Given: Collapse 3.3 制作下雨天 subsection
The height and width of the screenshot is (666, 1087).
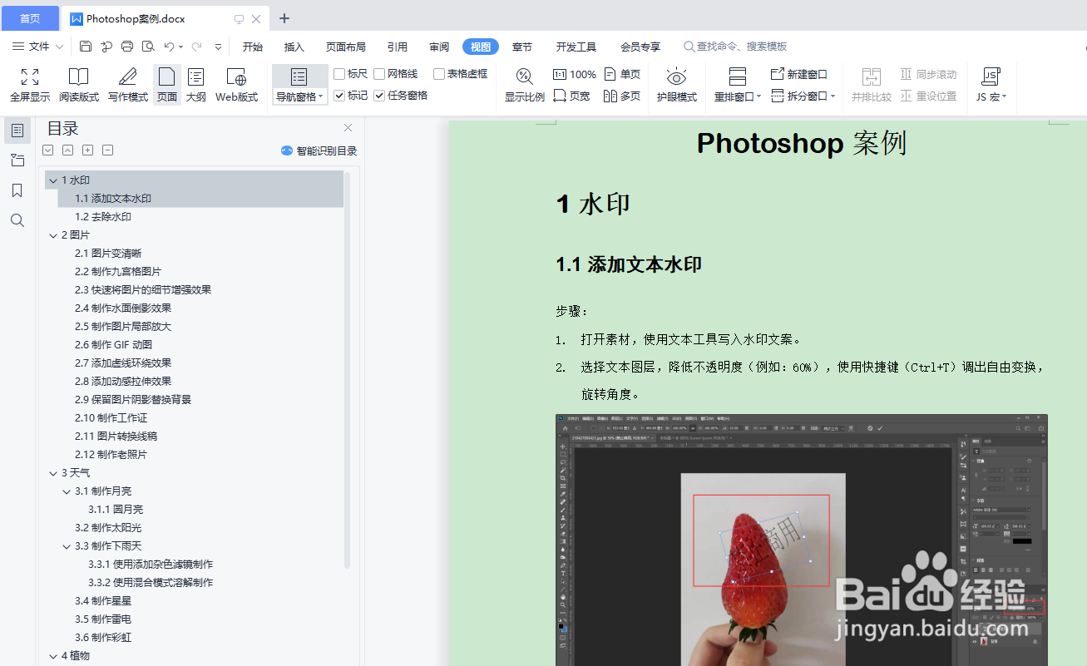Looking at the screenshot, I should tap(67, 546).
